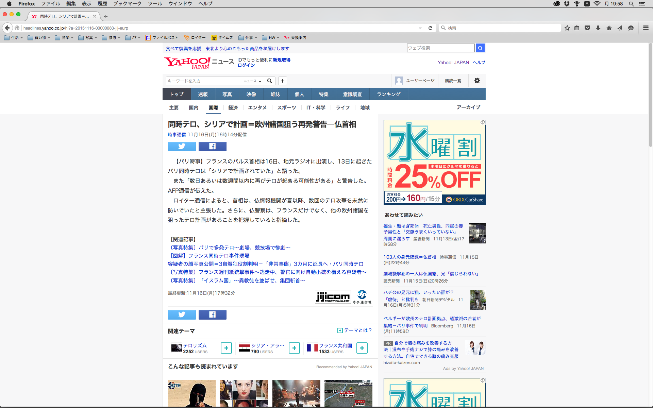This screenshot has height=408, width=653.
Task: Open the Firefox hamburger menu
Action: [646, 28]
